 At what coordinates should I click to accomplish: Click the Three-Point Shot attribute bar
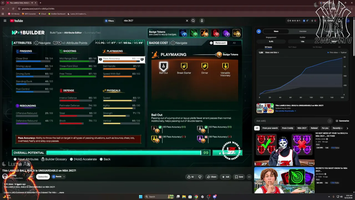point(75,69)
